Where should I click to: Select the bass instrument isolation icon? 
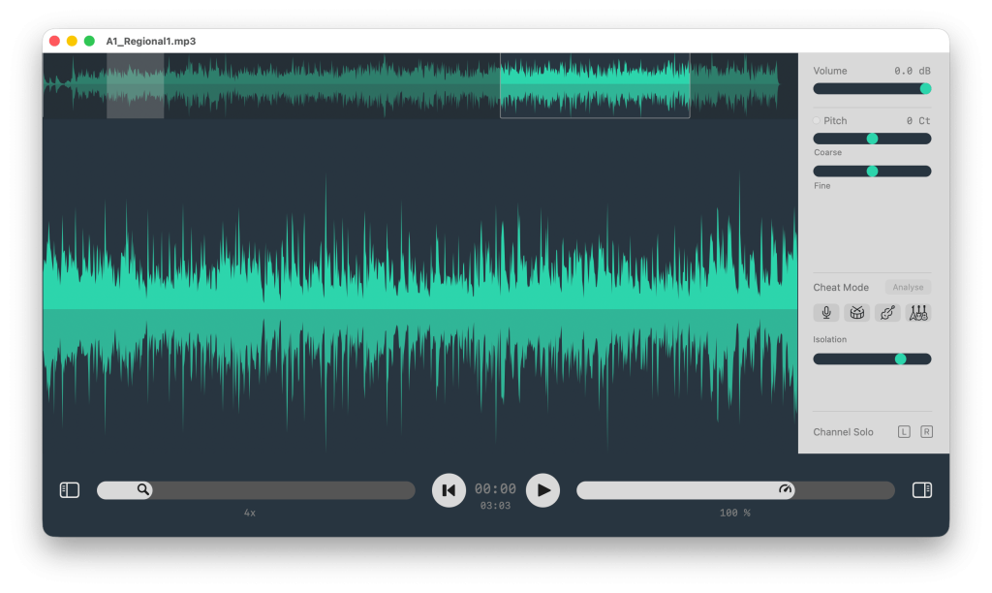point(886,313)
